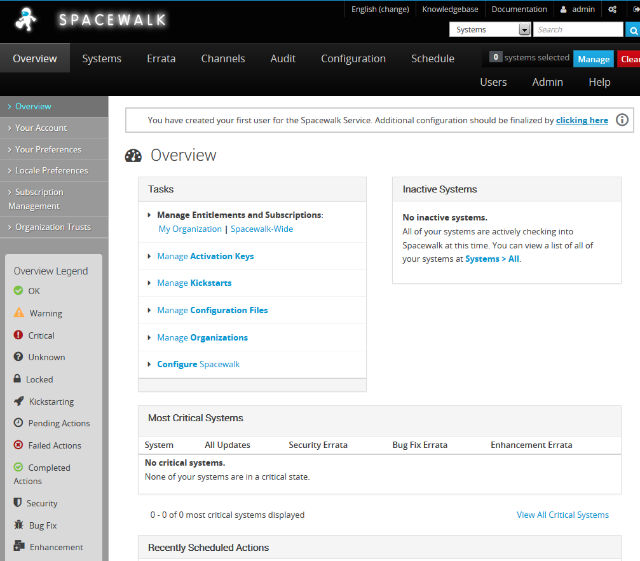Expand triangle beside Manage Configuration Files

[x=149, y=311]
